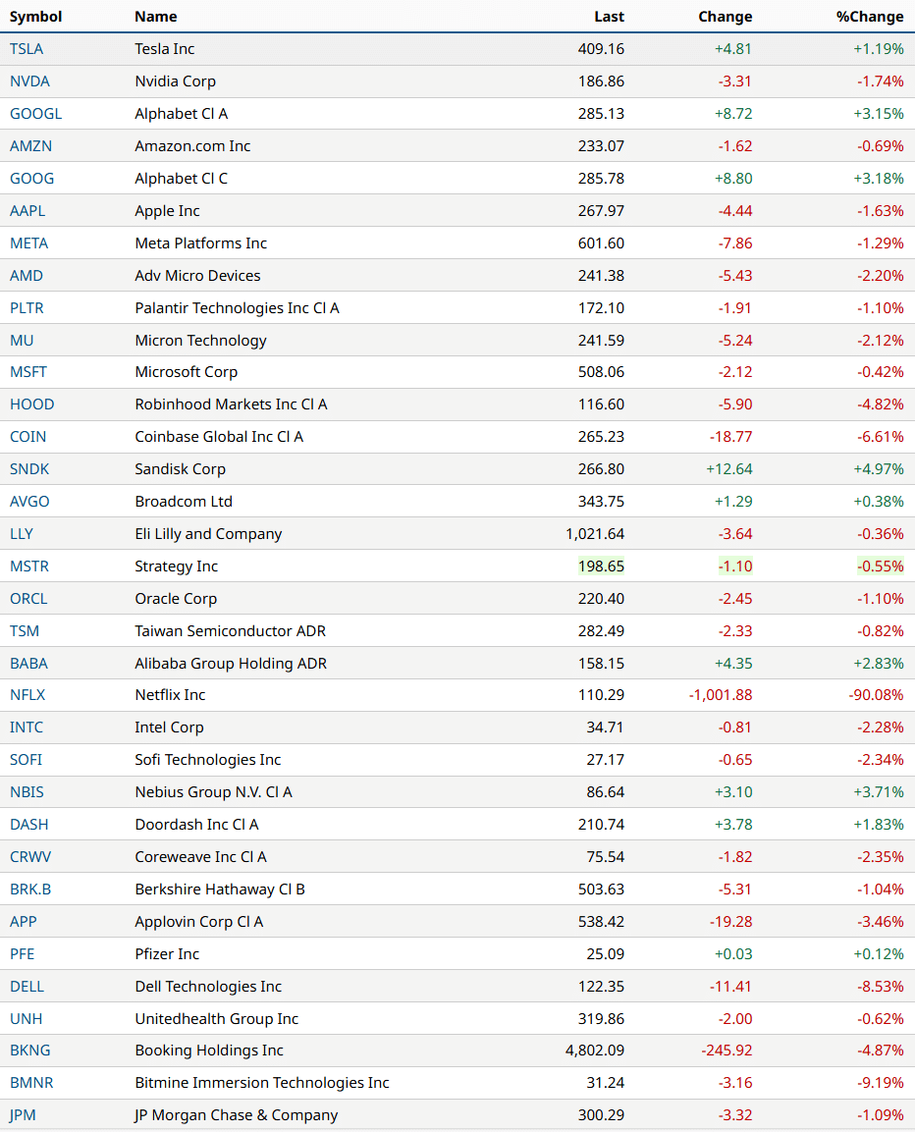Select the Alphabet Cl A change +8.72
This screenshot has width=915, height=1132.
point(733,113)
